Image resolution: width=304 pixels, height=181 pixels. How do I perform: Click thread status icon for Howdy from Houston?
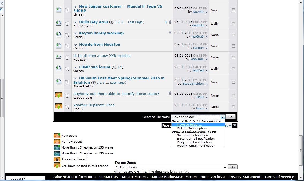(x=58, y=46)
